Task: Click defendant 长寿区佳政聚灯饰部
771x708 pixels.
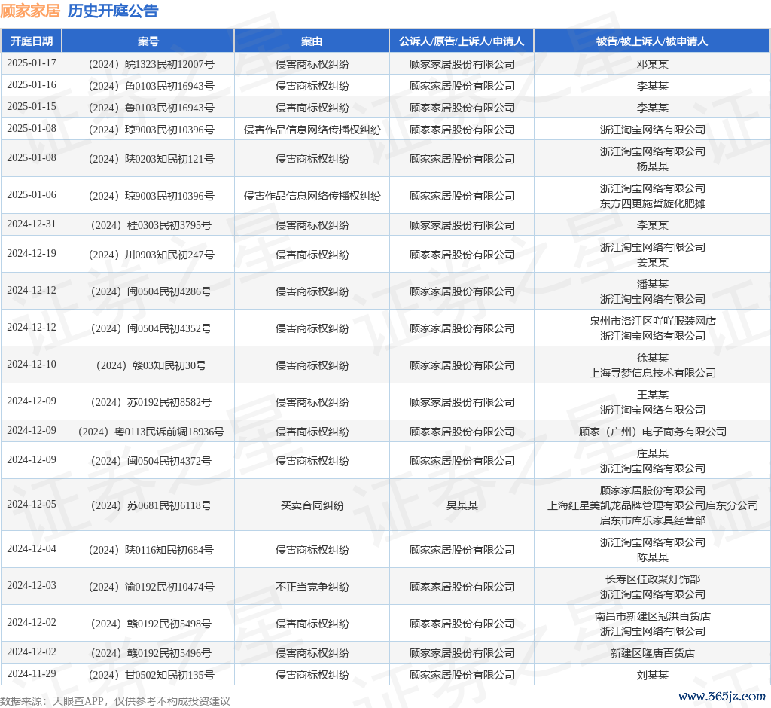Action: click(653, 579)
